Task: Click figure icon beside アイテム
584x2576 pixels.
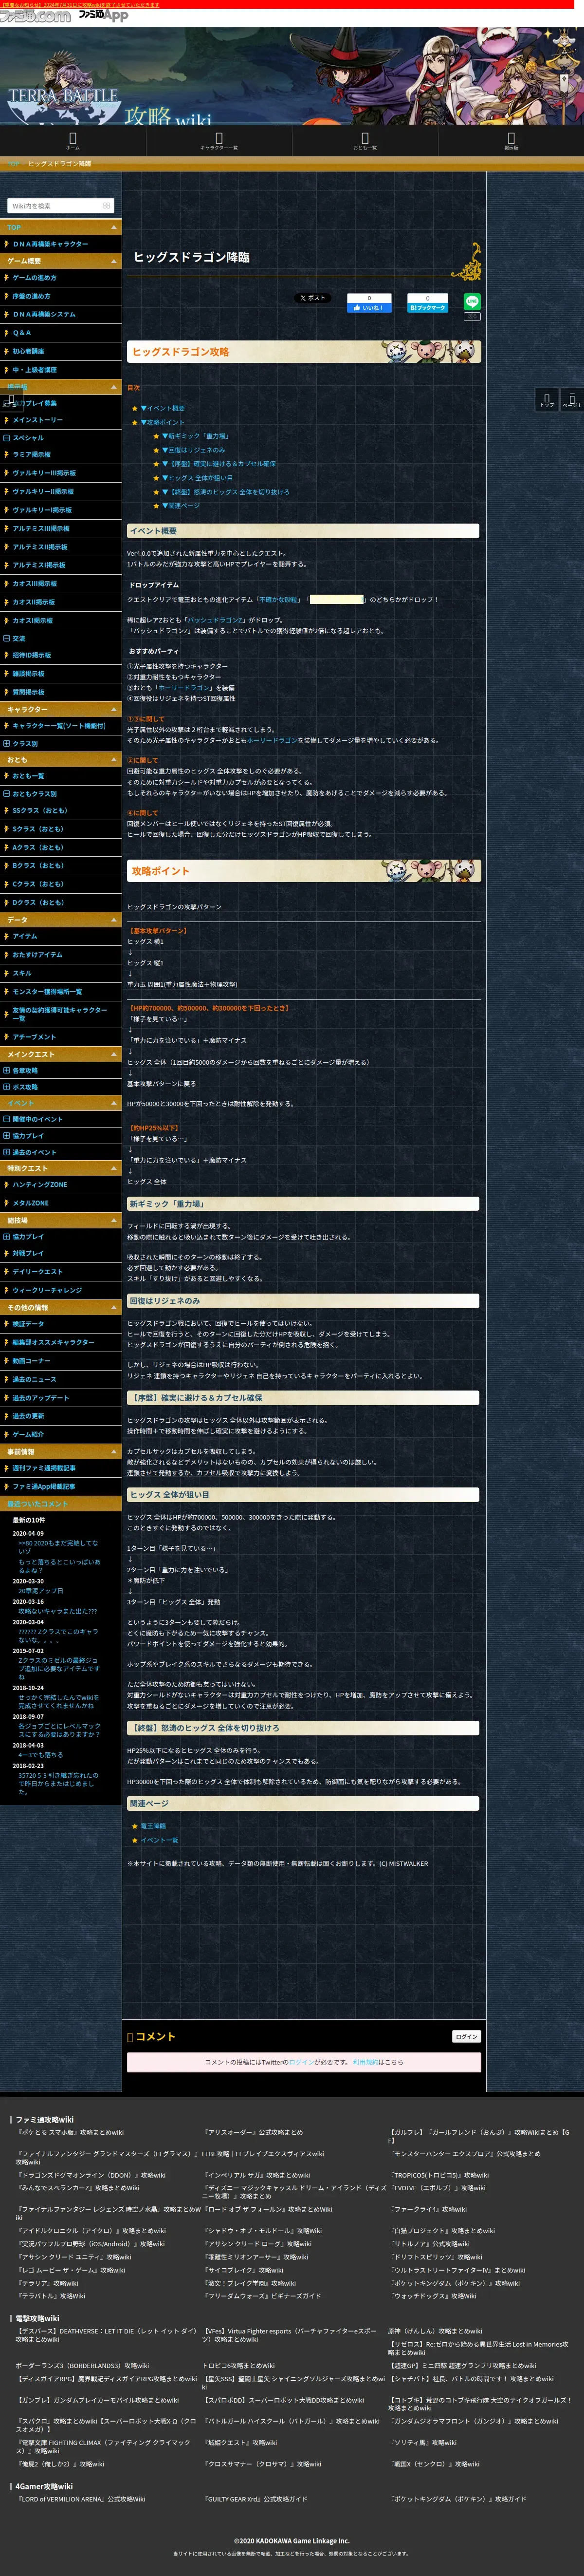Action: coord(6,936)
